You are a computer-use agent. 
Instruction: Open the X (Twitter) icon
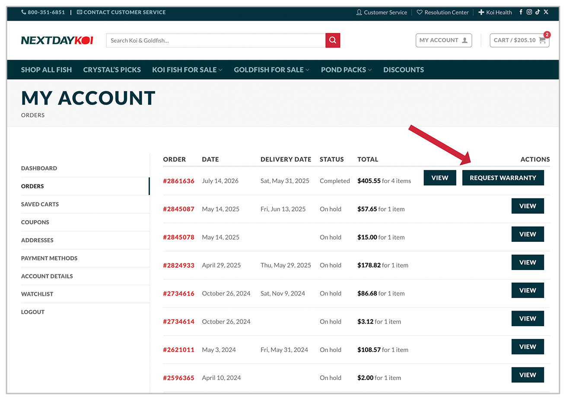[546, 12]
